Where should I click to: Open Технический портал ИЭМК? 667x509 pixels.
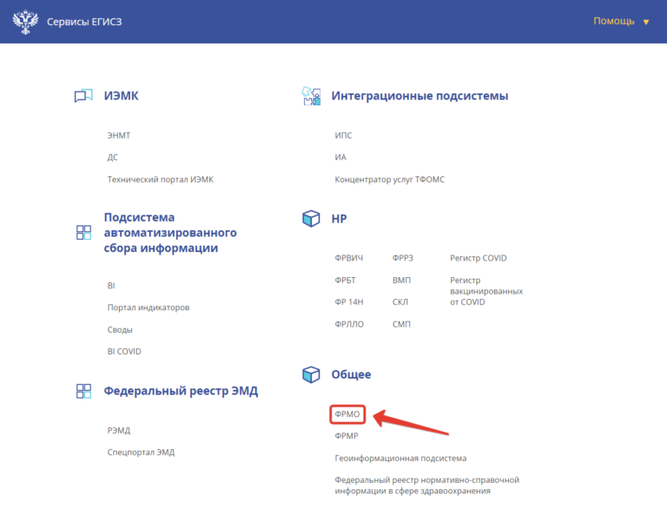tap(160, 179)
